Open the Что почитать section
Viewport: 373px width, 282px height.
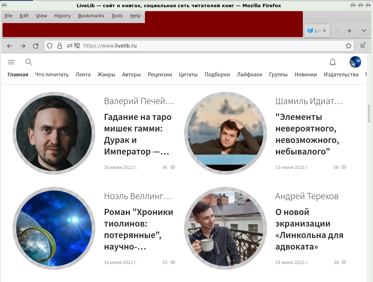(x=52, y=75)
